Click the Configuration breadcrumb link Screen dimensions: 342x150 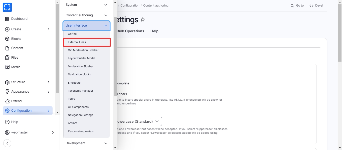coord(130,6)
